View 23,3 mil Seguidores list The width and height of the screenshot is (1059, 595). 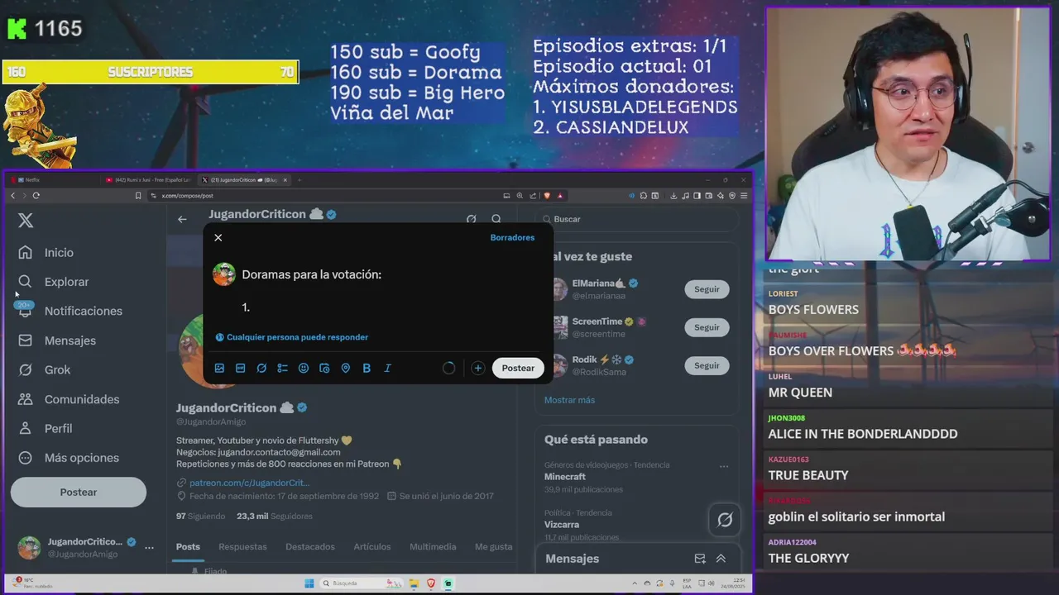(x=275, y=516)
